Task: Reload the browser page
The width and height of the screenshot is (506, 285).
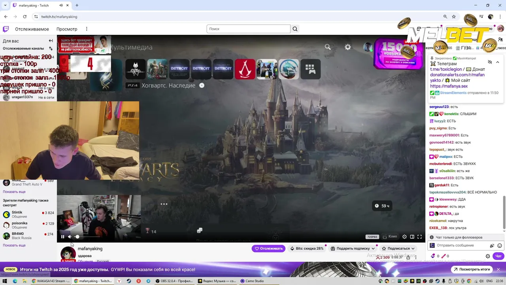Action: 25,17
